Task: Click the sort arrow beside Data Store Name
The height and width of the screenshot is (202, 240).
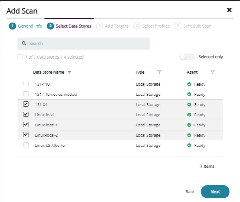Action: [69, 72]
